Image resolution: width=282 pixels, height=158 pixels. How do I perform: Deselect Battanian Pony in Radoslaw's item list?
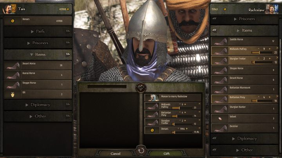click(277, 96)
